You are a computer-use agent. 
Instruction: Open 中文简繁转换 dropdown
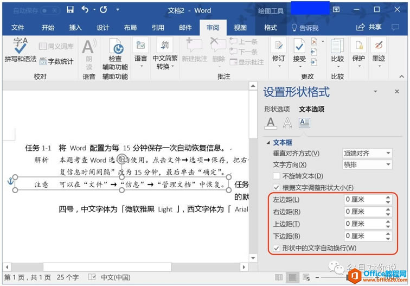[x=165, y=54]
